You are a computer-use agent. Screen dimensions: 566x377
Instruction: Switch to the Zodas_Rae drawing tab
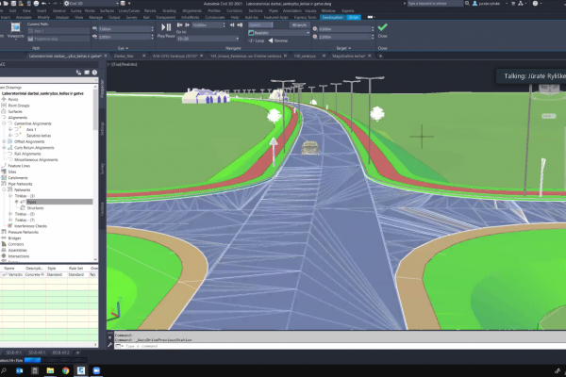click(124, 56)
